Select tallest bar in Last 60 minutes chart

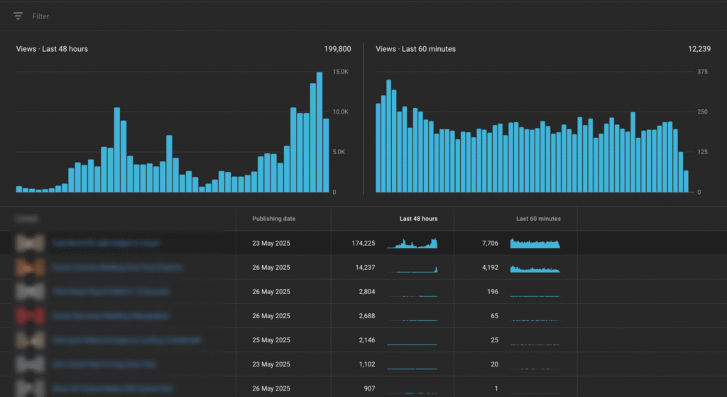click(388, 136)
